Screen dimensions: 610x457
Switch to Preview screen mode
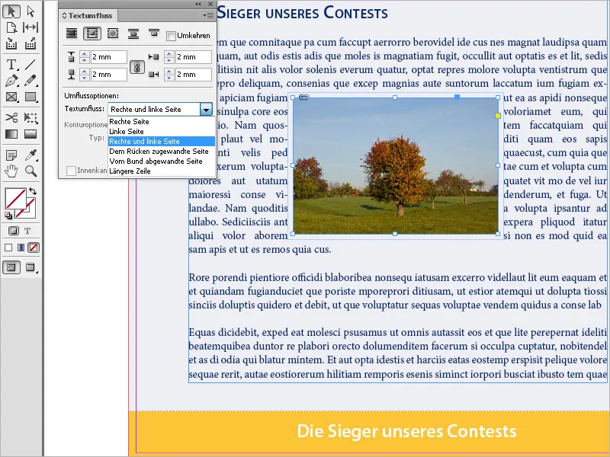30,267
